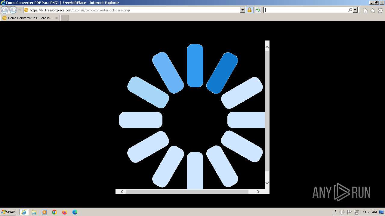Go to the Home page icon
The image size is (385, 216).
click(365, 10)
